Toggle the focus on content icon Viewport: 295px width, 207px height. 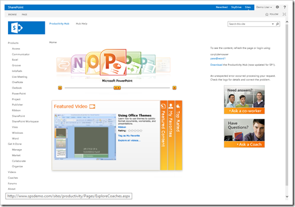click(284, 14)
